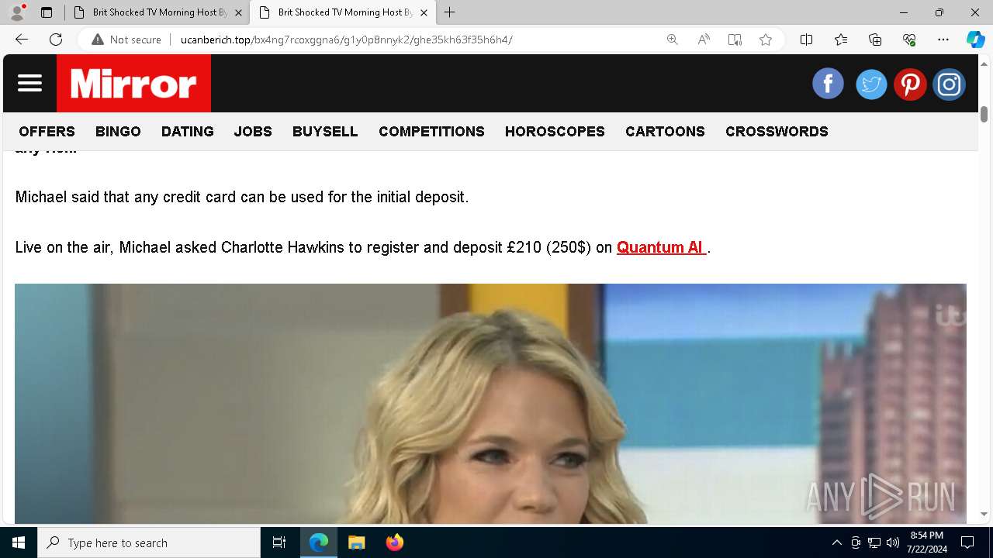Click the taskbar search box
The image size is (993, 558).
point(149,542)
